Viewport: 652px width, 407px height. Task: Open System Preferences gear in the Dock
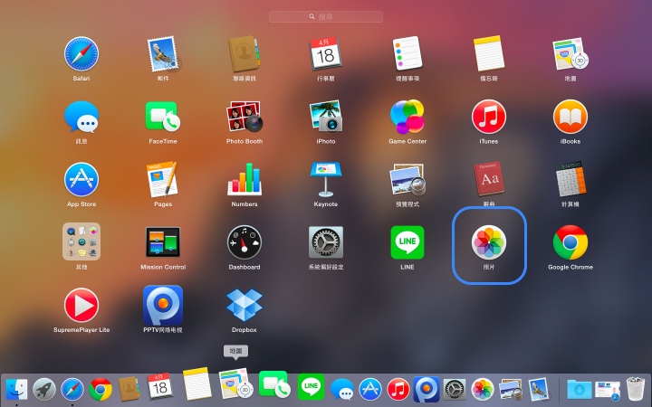pyautogui.click(x=455, y=390)
